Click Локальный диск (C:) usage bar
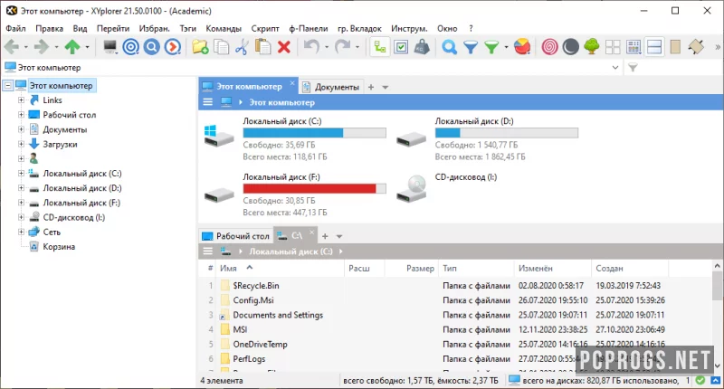This screenshot has height=389, width=724. pos(314,133)
